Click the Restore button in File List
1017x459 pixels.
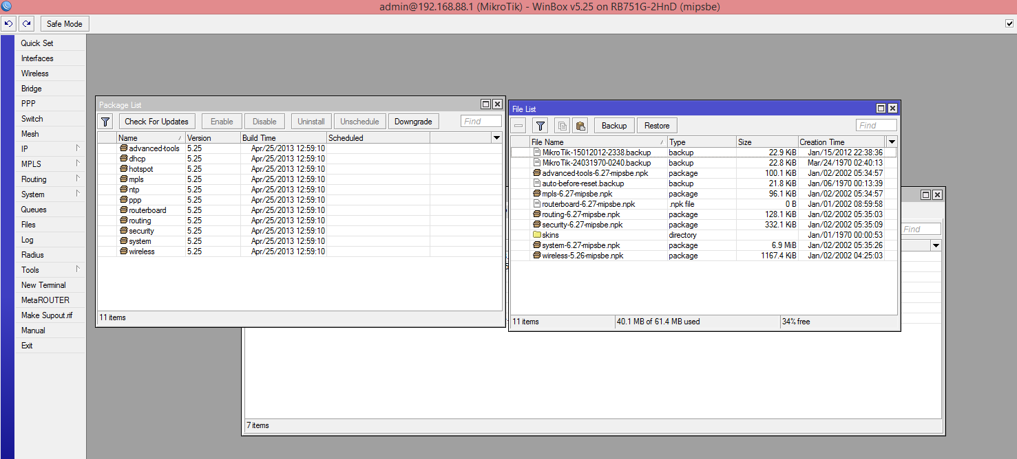coord(657,126)
